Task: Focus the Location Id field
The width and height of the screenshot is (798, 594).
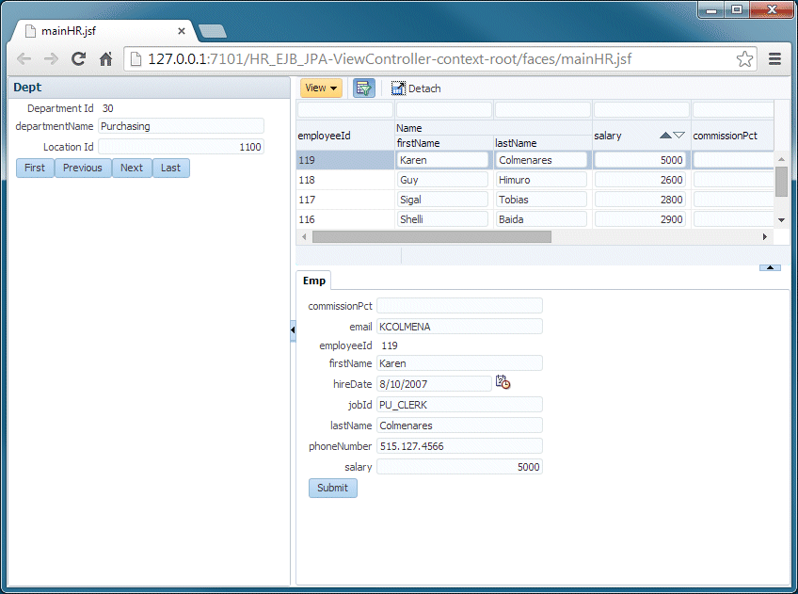Action: [181, 147]
